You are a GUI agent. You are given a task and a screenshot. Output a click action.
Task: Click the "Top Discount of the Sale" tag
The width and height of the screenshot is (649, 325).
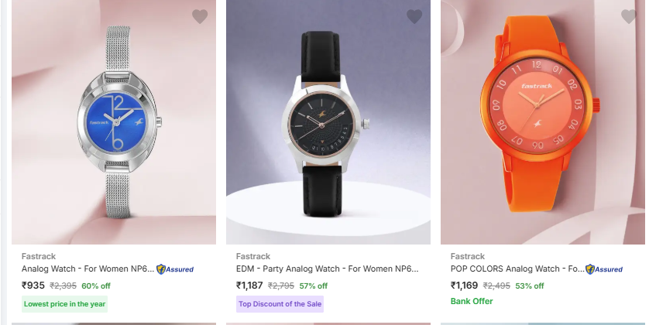tap(280, 304)
